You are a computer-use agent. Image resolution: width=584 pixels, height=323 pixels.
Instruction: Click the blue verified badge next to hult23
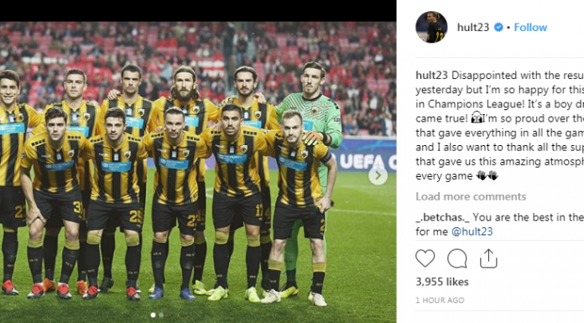pyautogui.click(x=498, y=27)
